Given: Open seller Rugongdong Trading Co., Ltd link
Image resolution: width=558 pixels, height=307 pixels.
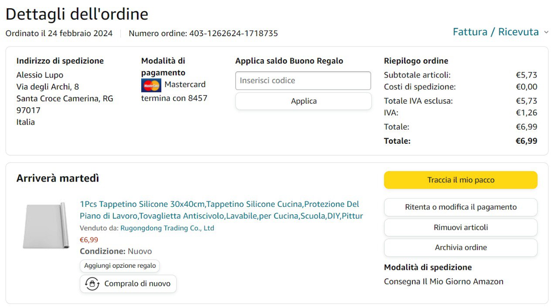Looking at the screenshot, I should point(167,228).
